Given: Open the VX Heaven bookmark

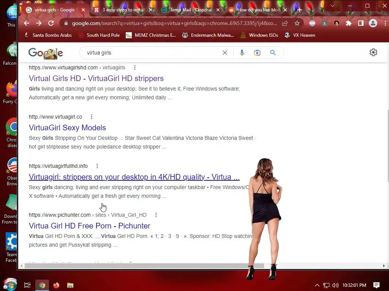Looking at the screenshot, I should (x=300, y=35).
